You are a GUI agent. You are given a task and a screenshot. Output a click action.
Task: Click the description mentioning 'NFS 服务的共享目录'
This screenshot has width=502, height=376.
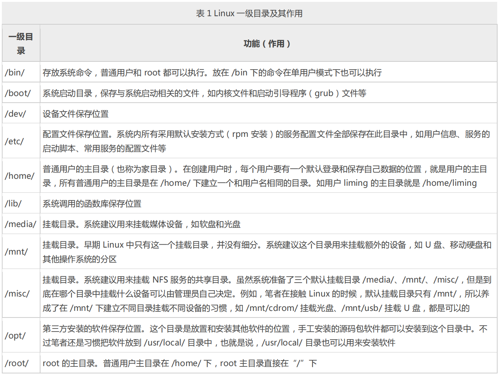pyautogui.click(x=267, y=294)
